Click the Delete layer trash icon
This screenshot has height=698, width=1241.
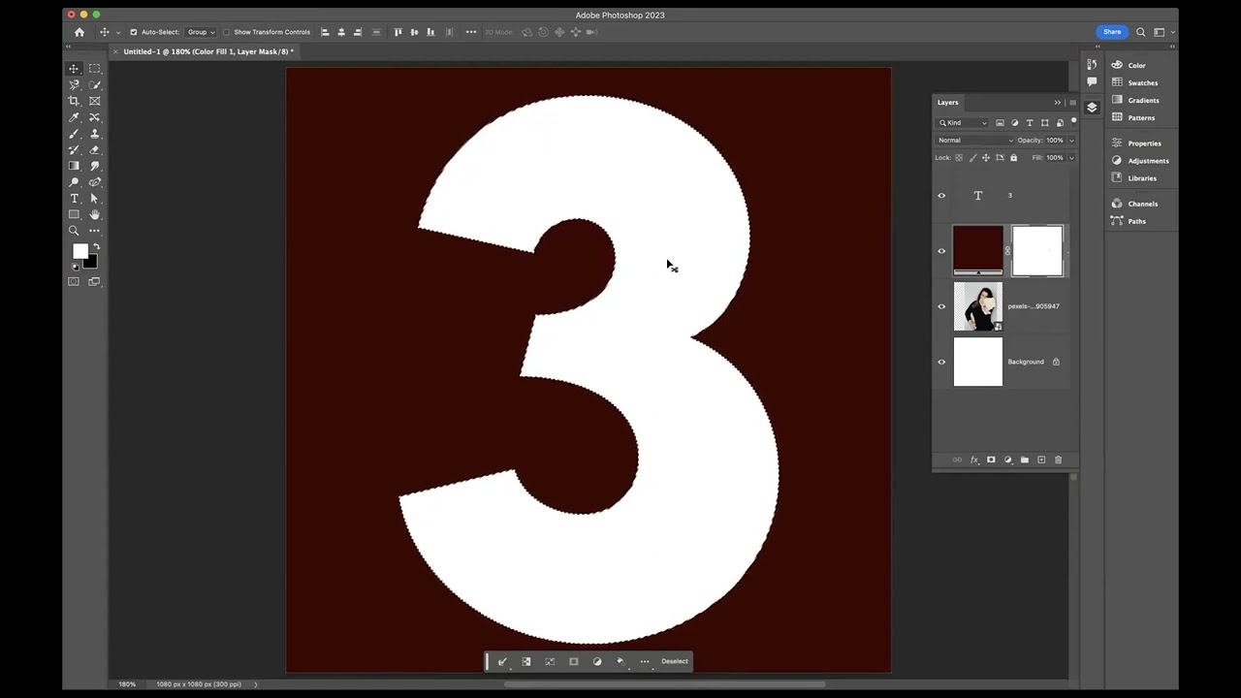pyautogui.click(x=1058, y=460)
